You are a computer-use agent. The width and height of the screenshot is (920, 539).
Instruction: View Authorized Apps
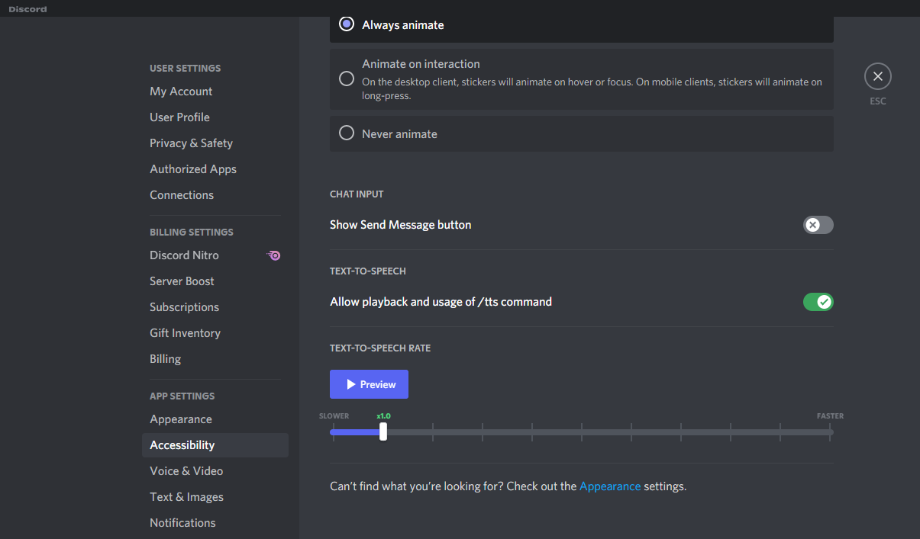point(192,168)
